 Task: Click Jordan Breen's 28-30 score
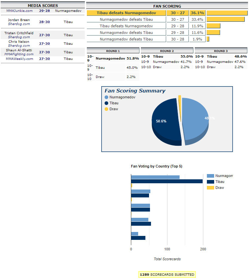tap(44, 22)
